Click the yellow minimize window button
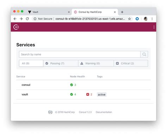Image resolution: width=167 pixels, height=135 pixels. click(18, 11)
